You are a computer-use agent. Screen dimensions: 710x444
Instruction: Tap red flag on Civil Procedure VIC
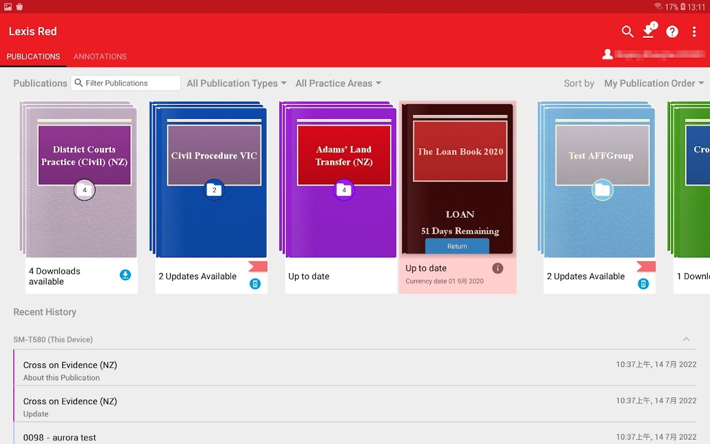click(258, 267)
